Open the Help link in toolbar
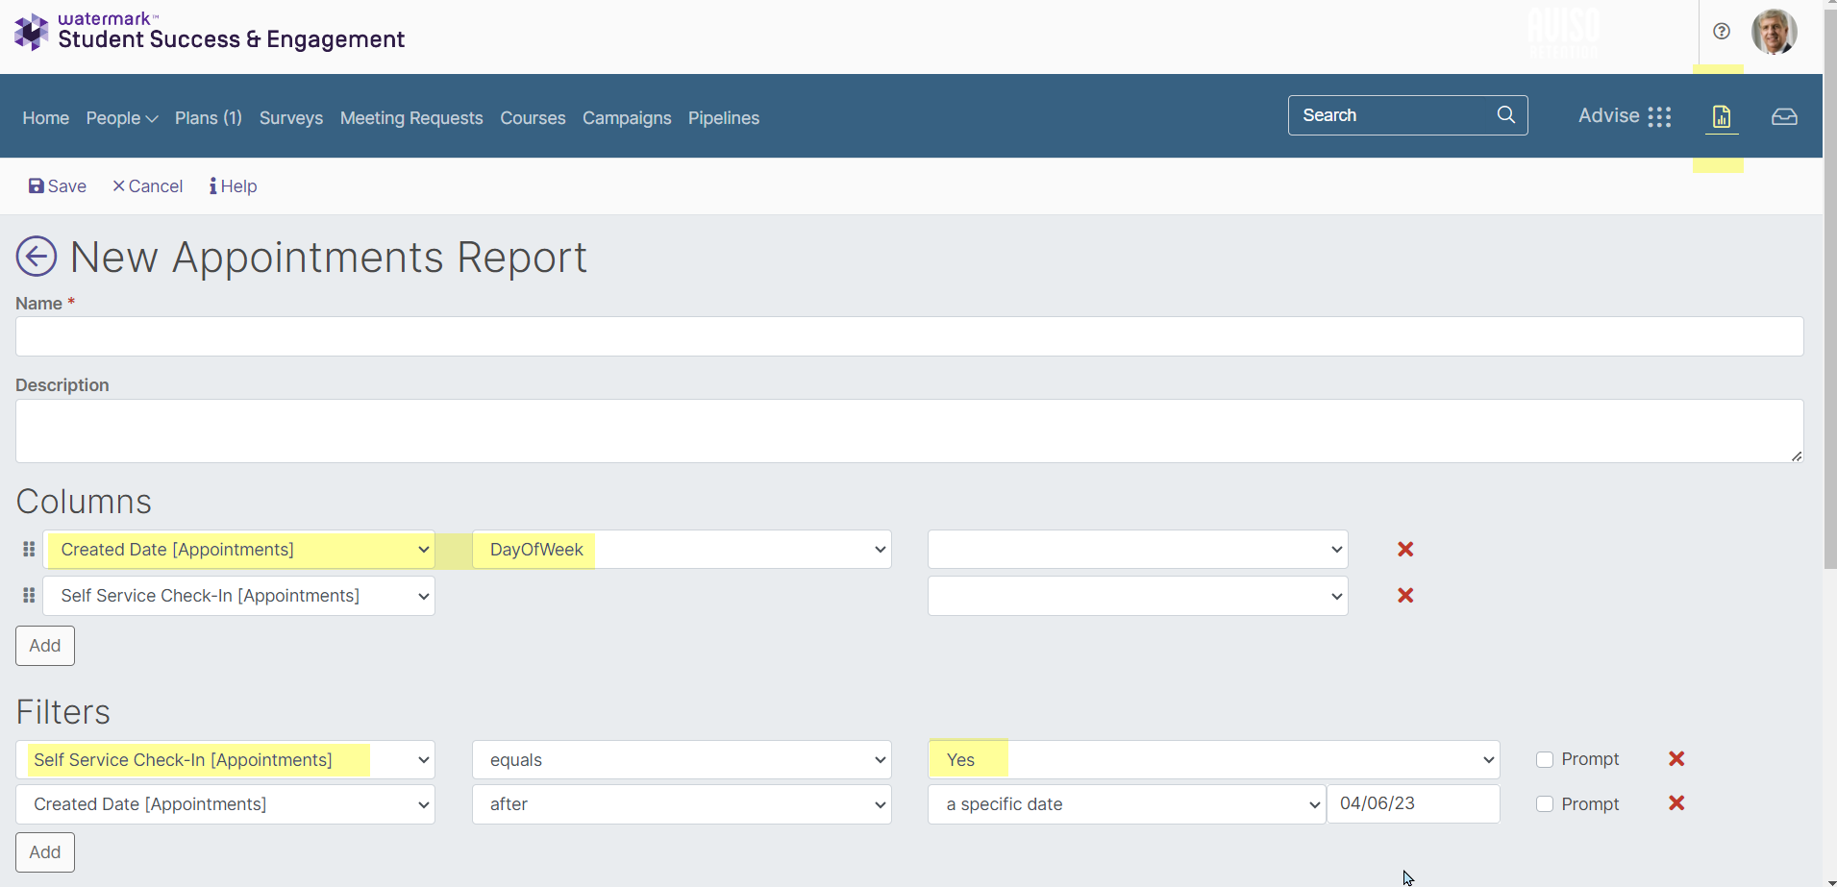1837x887 pixels. (x=234, y=186)
